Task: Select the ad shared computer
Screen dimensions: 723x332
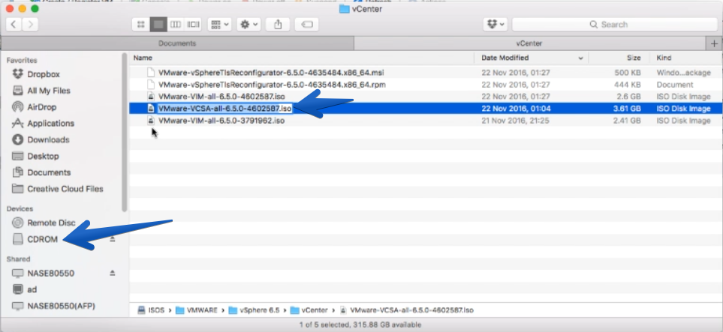Action: point(32,289)
